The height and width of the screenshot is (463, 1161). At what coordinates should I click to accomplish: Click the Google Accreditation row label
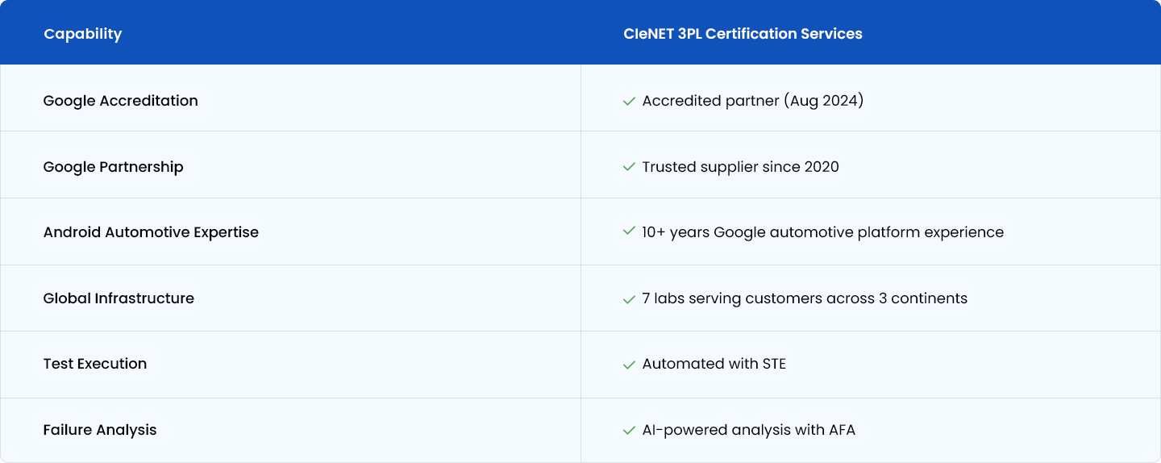point(120,101)
